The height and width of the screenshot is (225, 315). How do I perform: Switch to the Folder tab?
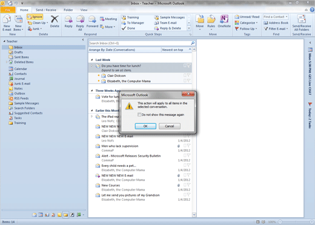(x=68, y=10)
